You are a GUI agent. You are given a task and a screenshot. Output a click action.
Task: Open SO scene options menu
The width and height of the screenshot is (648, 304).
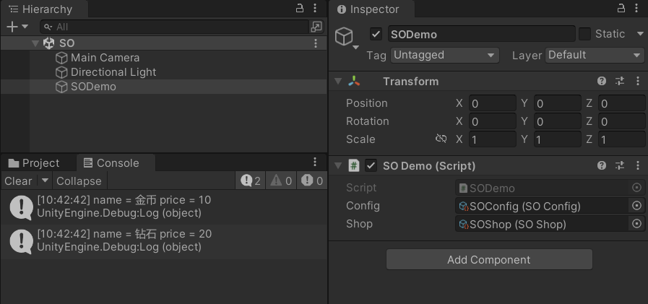(315, 43)
